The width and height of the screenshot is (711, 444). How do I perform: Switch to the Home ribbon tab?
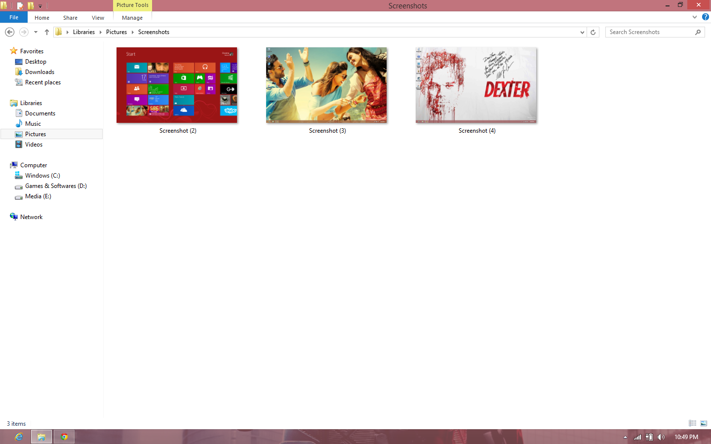coord(42,18)
